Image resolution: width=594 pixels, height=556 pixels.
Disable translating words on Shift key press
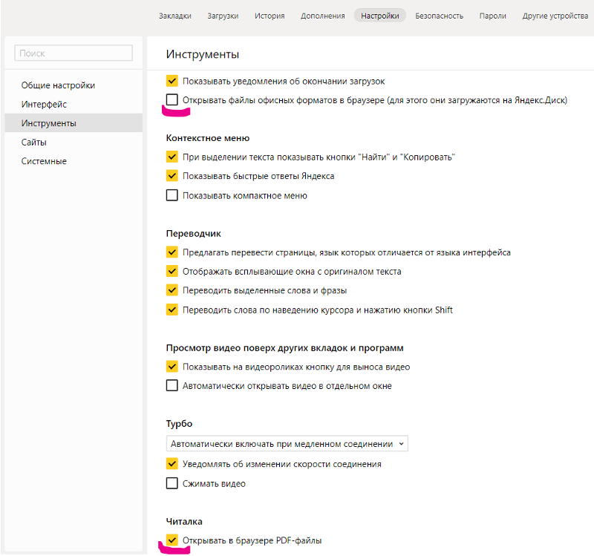coord(172,310)
